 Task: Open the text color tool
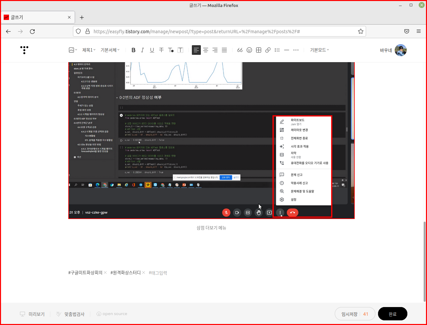click(171, 50)
